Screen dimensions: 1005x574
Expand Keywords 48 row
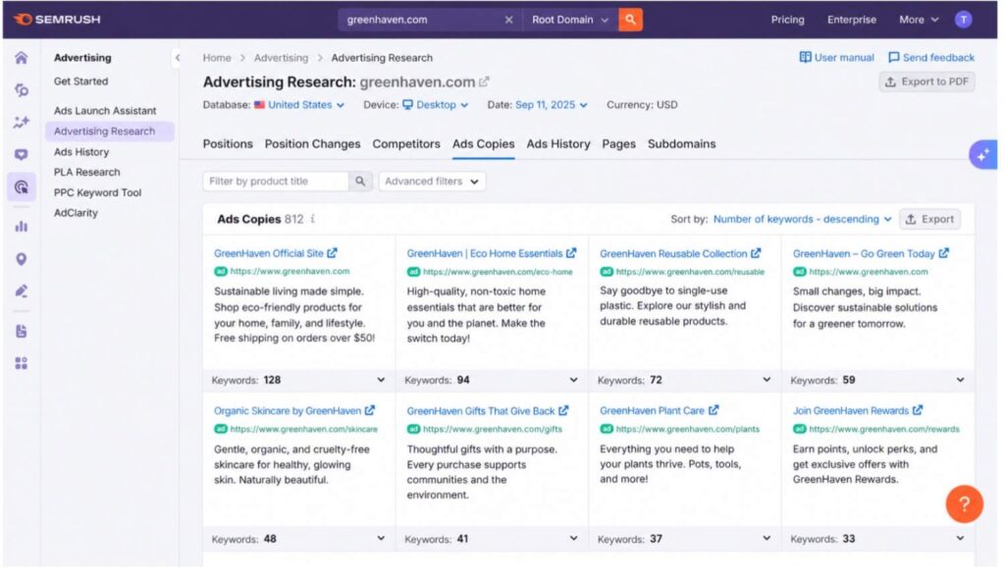[298, 539]
